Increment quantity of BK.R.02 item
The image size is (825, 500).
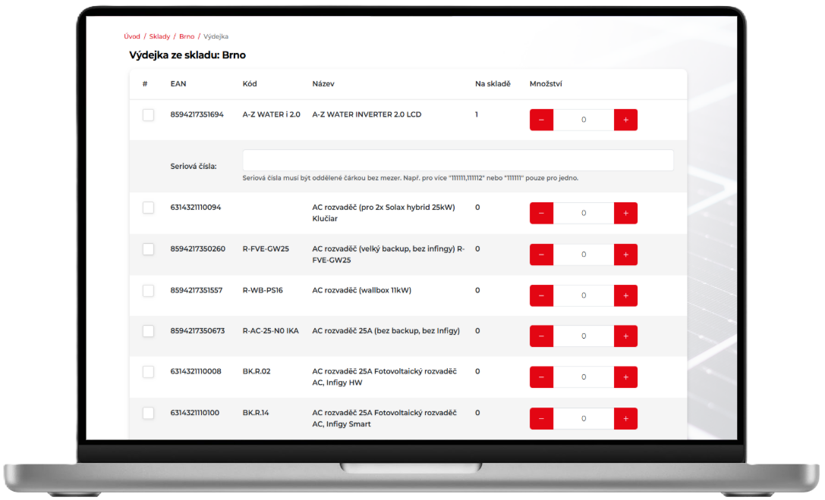tap(625, 377)
